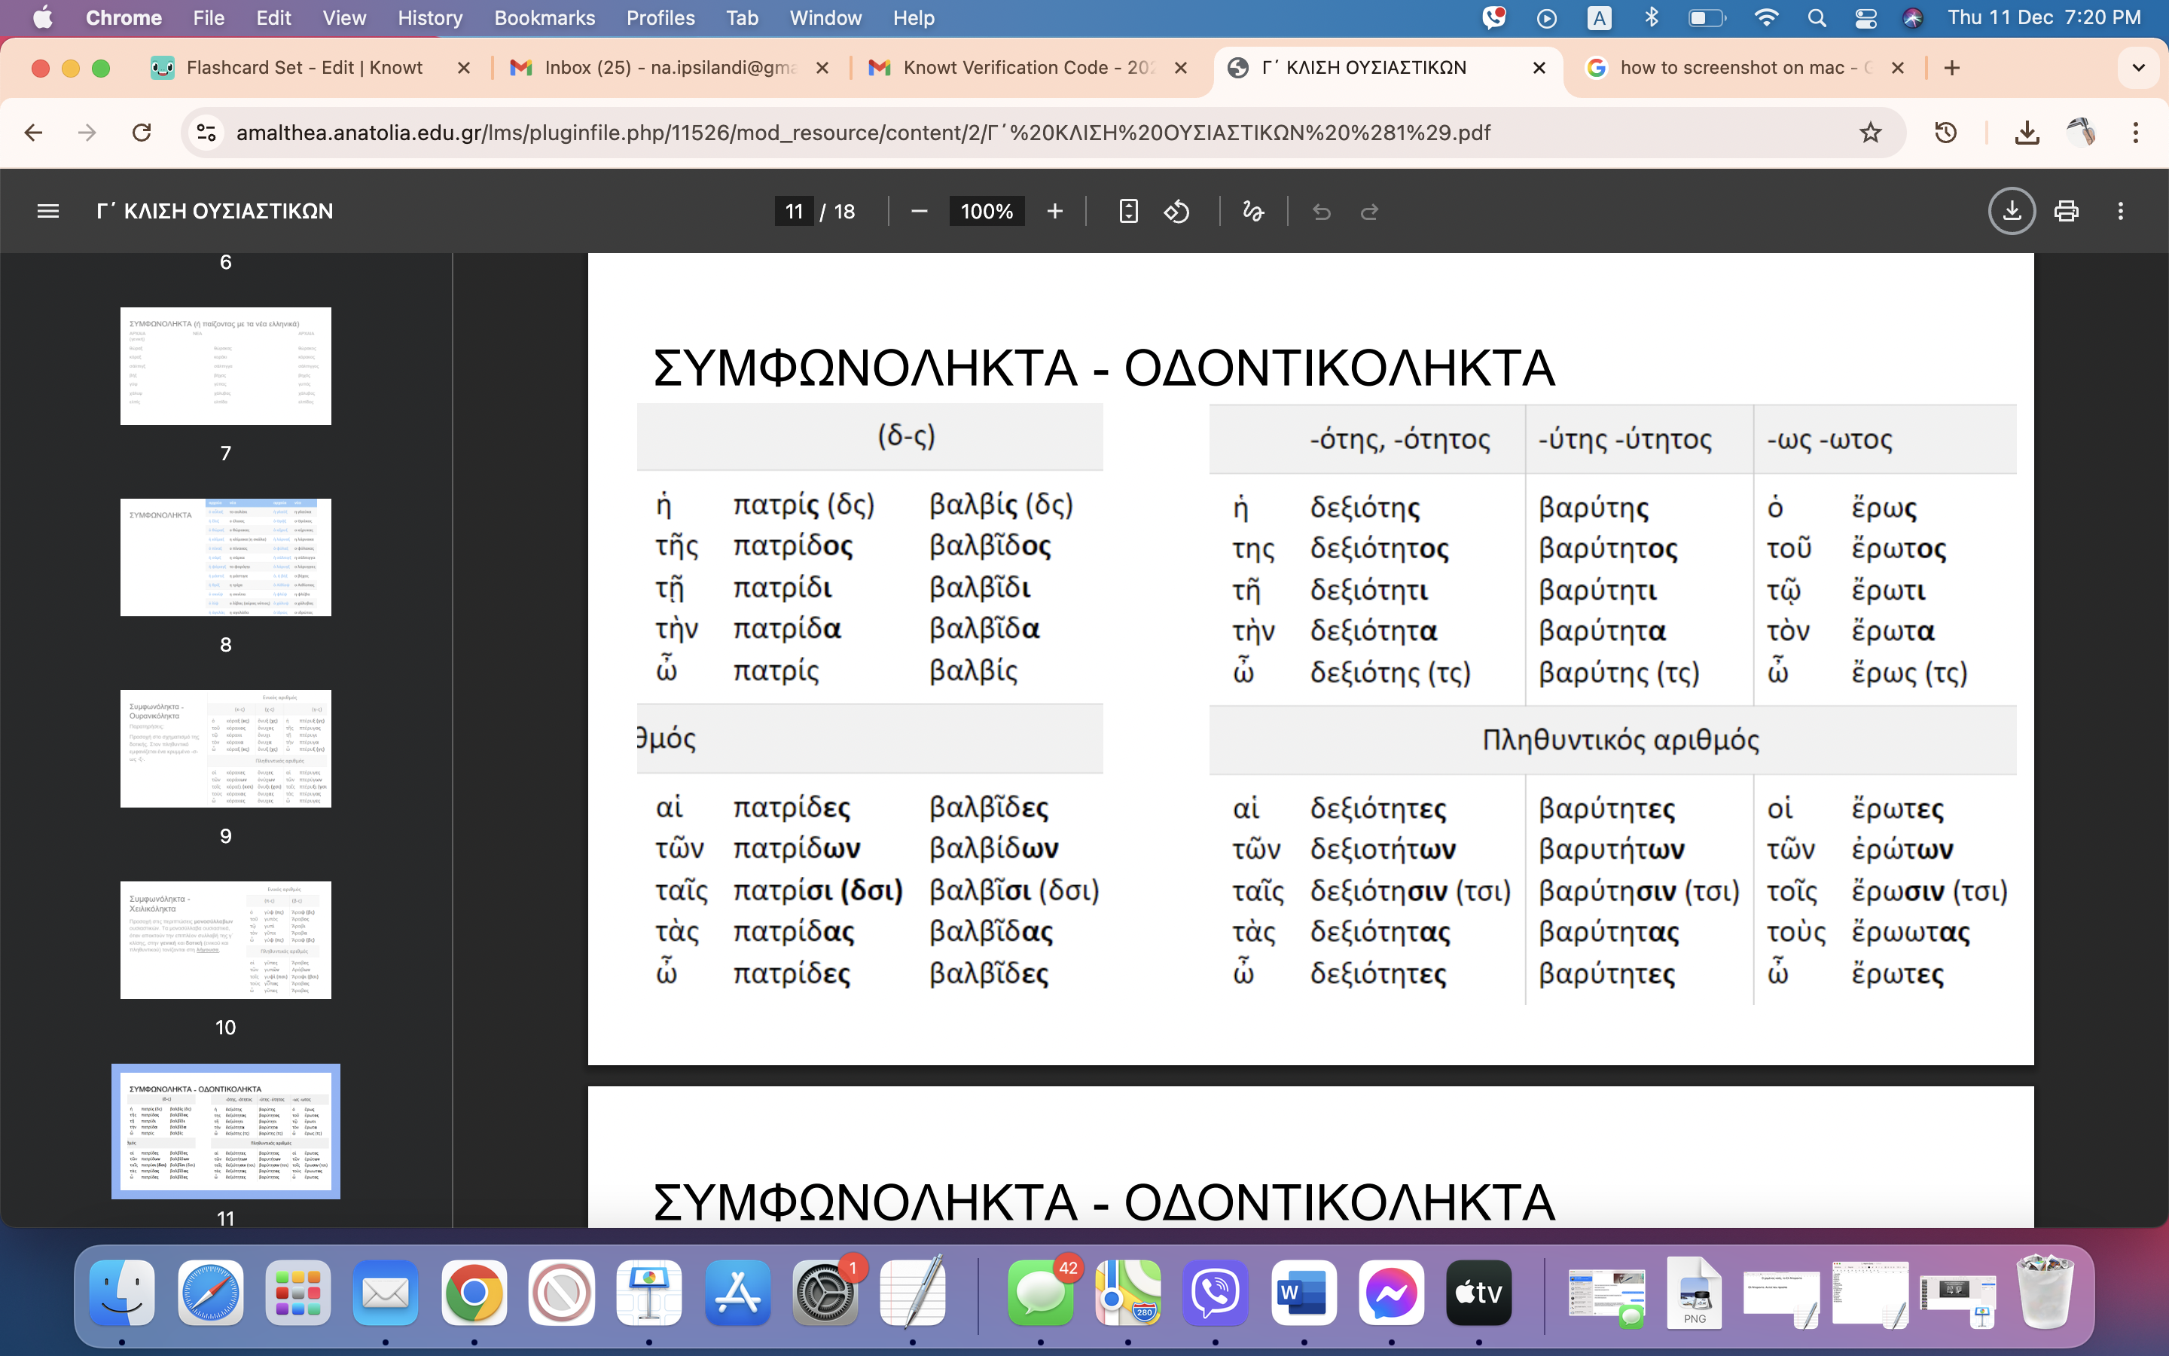Click the zoom percentage field showing 100%
This screenshot has height=1356, width=2169.
coord(986,212)
